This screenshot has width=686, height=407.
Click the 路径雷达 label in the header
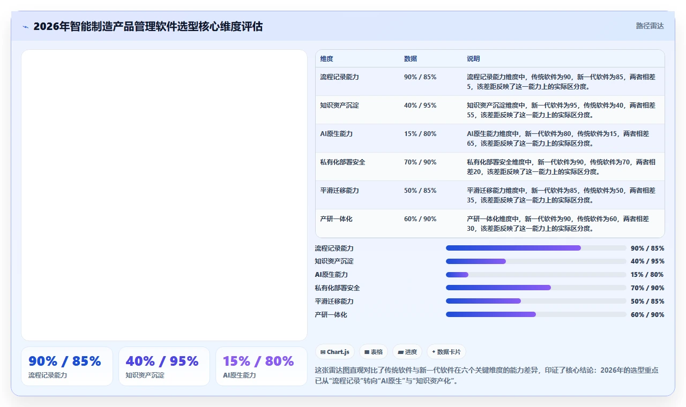pyautogui.click(x=650, y=26)
